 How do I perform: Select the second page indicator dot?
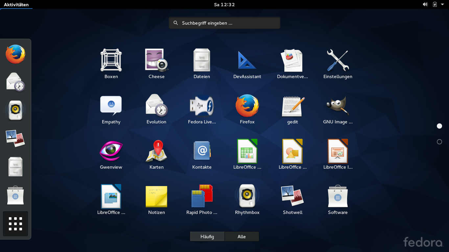439,142
